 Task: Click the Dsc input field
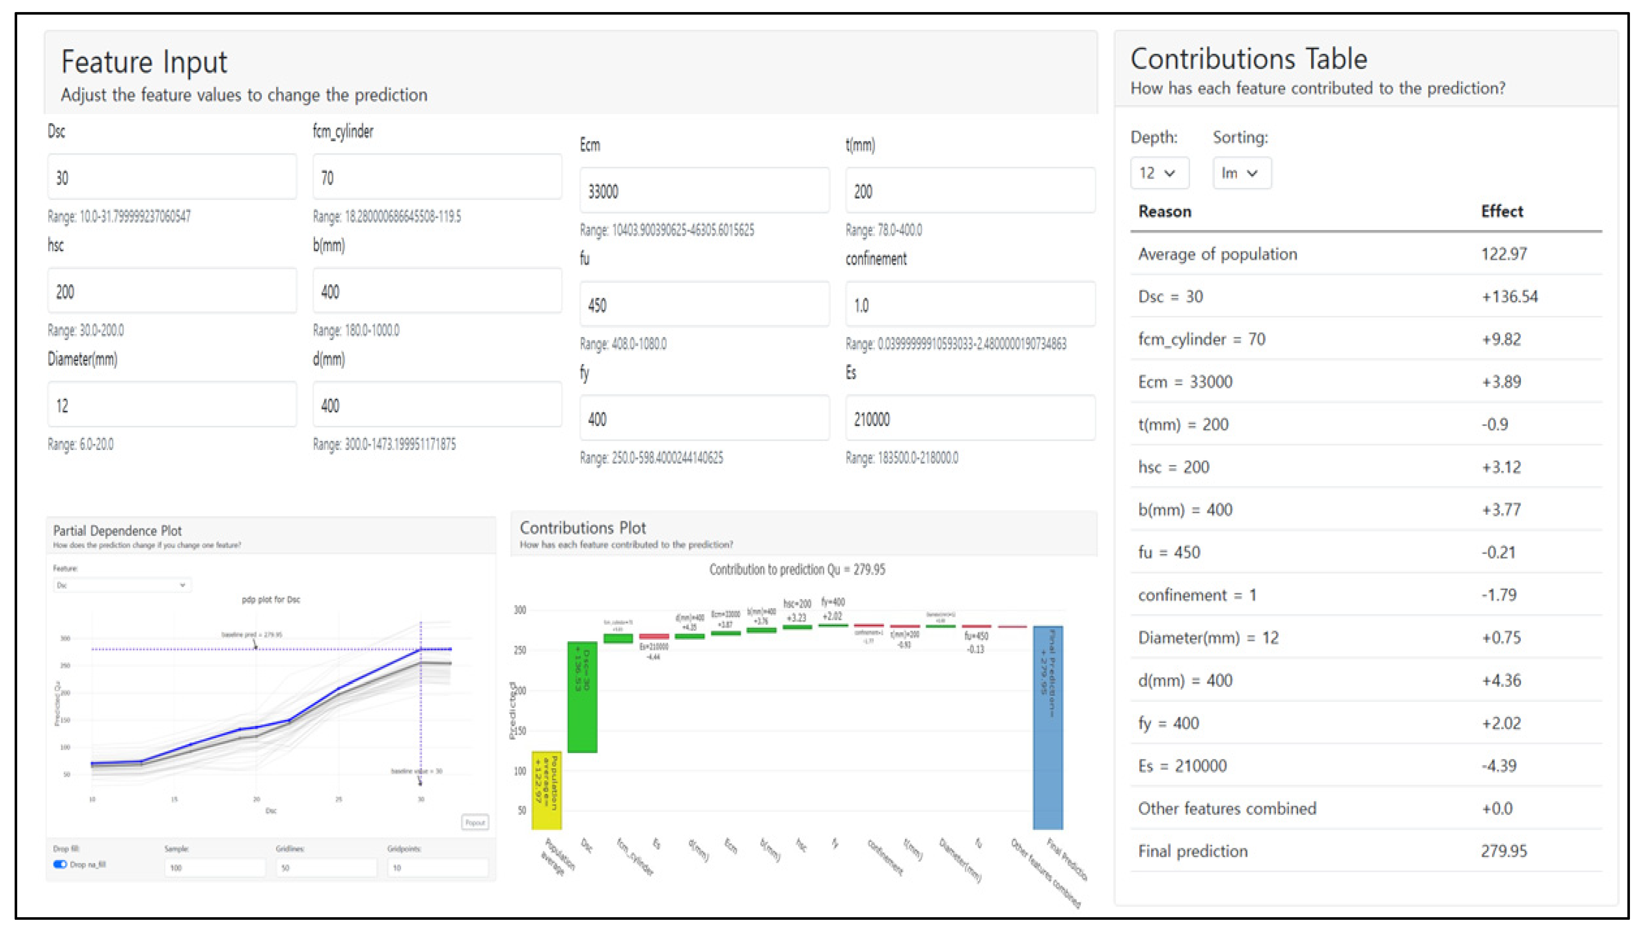(171, 178)
